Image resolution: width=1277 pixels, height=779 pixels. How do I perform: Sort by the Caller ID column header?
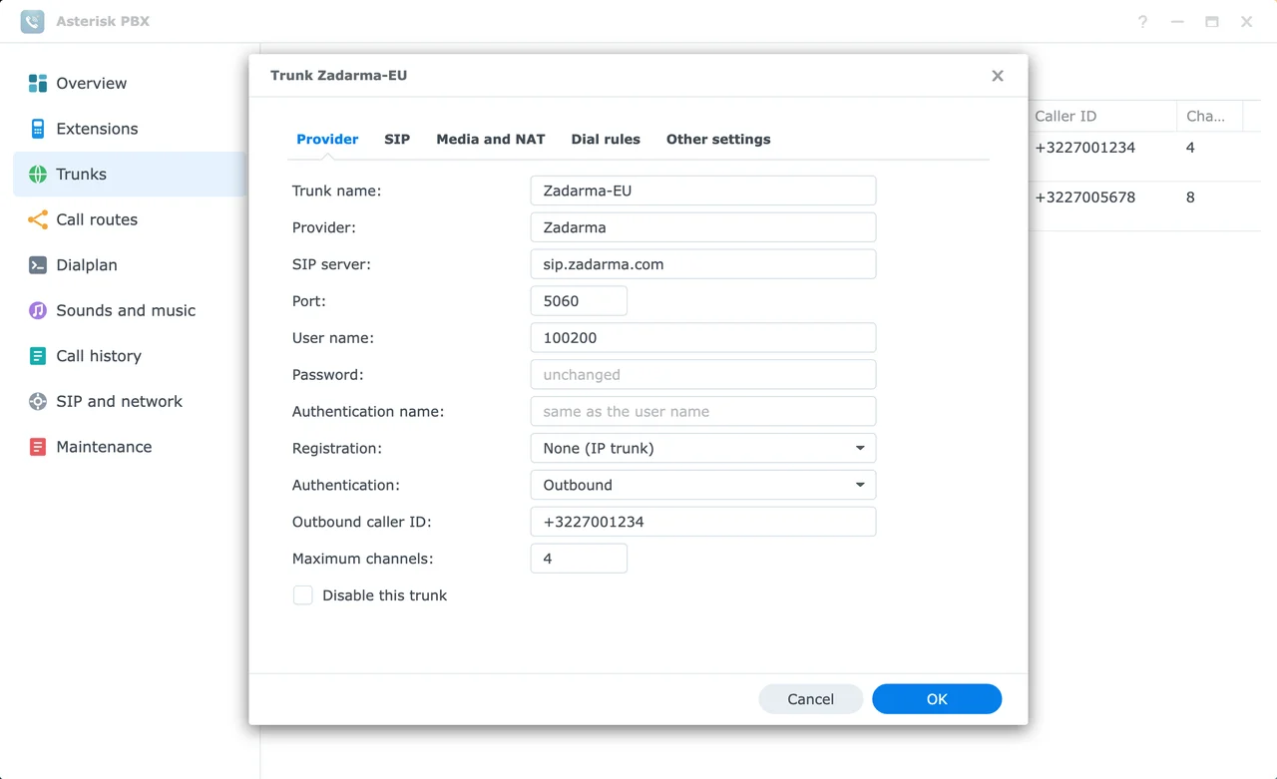coord(1102,116)
